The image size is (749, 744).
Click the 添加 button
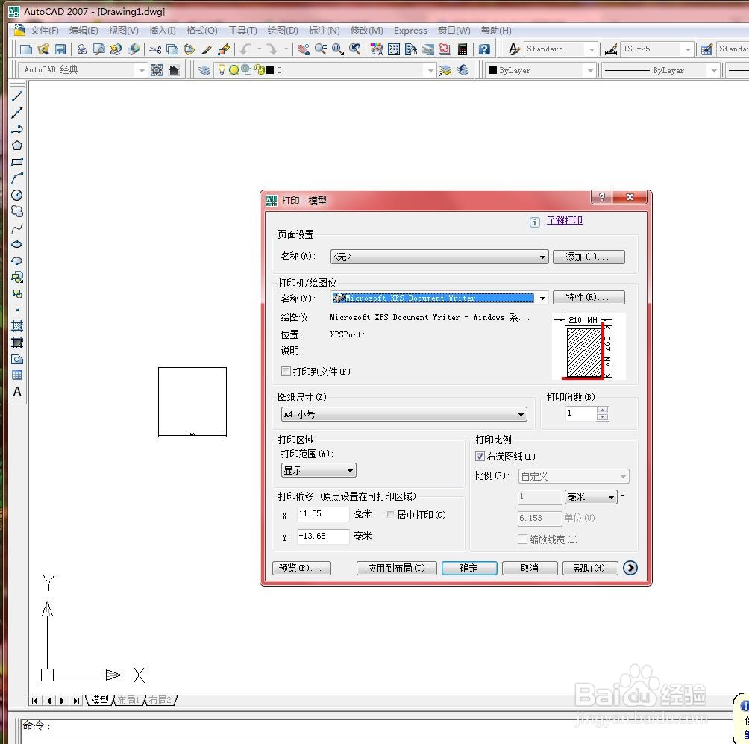click(589, 257)
